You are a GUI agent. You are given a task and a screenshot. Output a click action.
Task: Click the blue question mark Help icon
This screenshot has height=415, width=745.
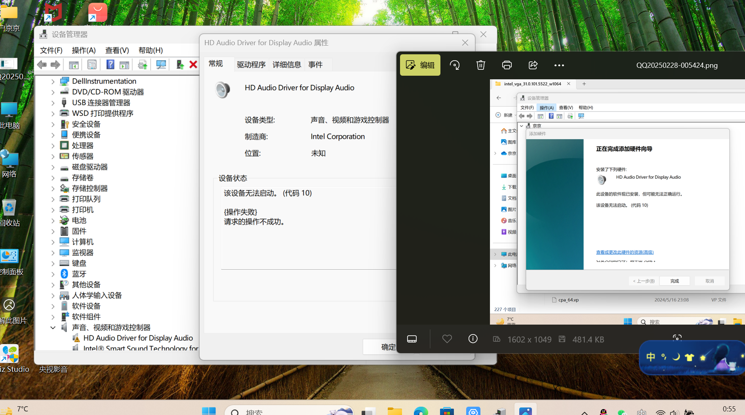point(111,65)
